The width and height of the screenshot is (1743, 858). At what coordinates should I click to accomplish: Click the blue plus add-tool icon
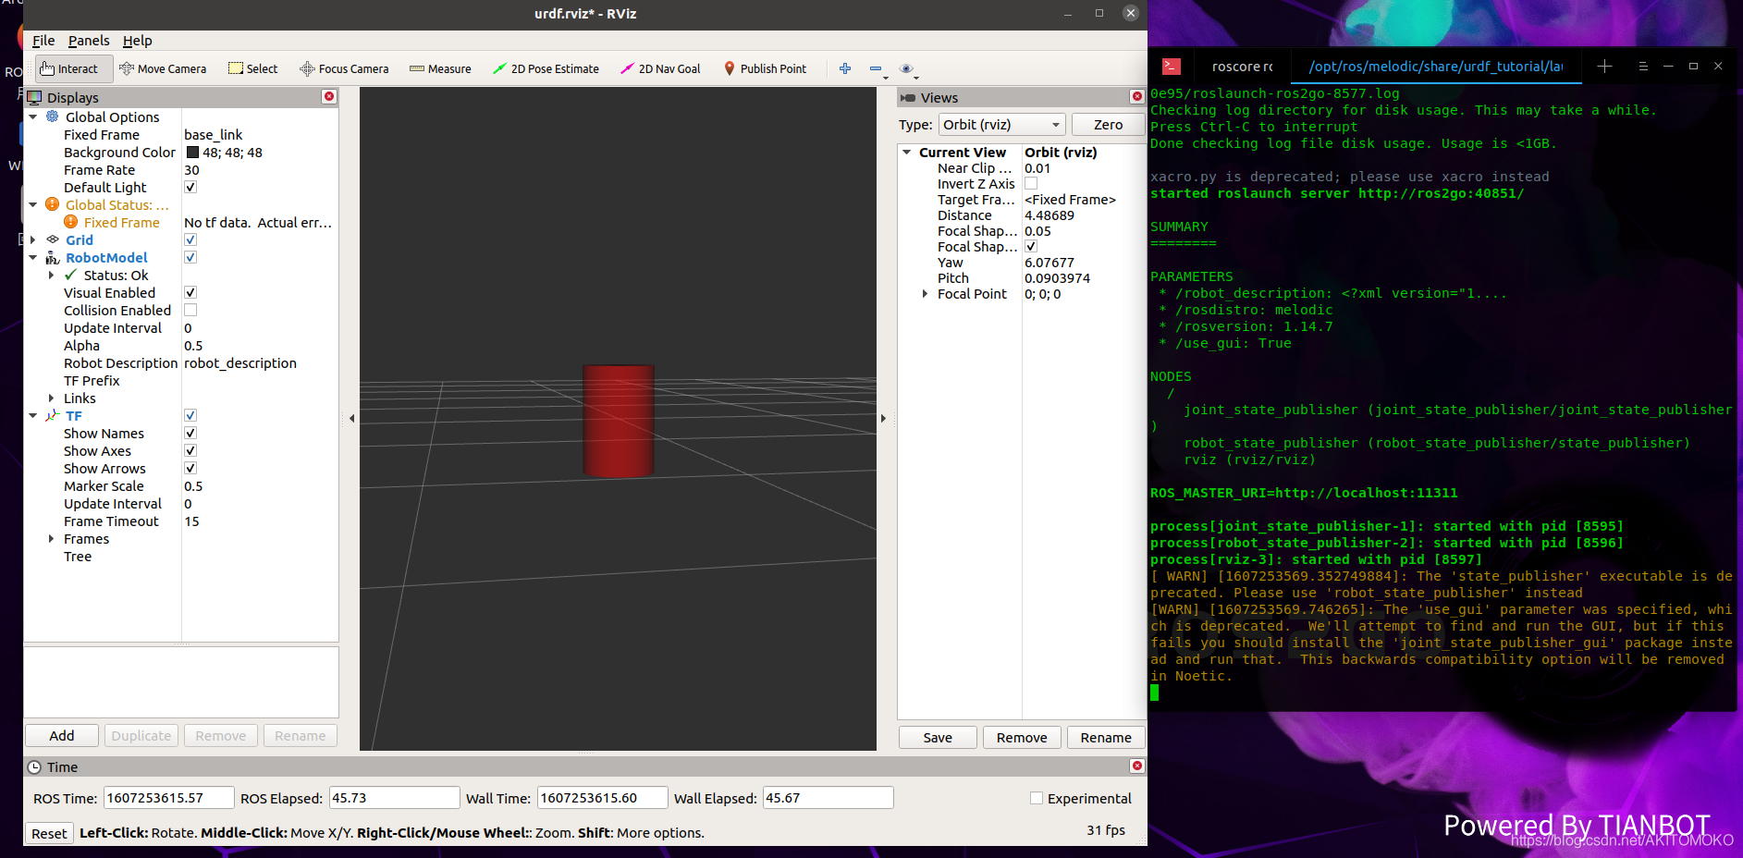tap(845, 68)
